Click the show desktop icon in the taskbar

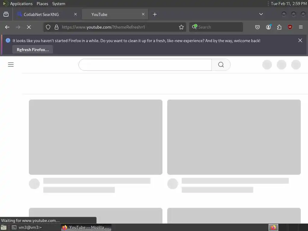click(4, 227)
